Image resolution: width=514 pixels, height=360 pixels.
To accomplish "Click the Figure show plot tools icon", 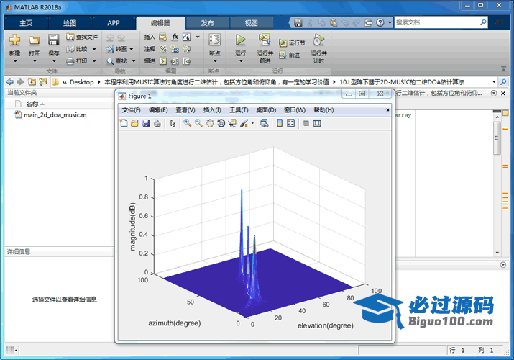I will pos(317,123).
